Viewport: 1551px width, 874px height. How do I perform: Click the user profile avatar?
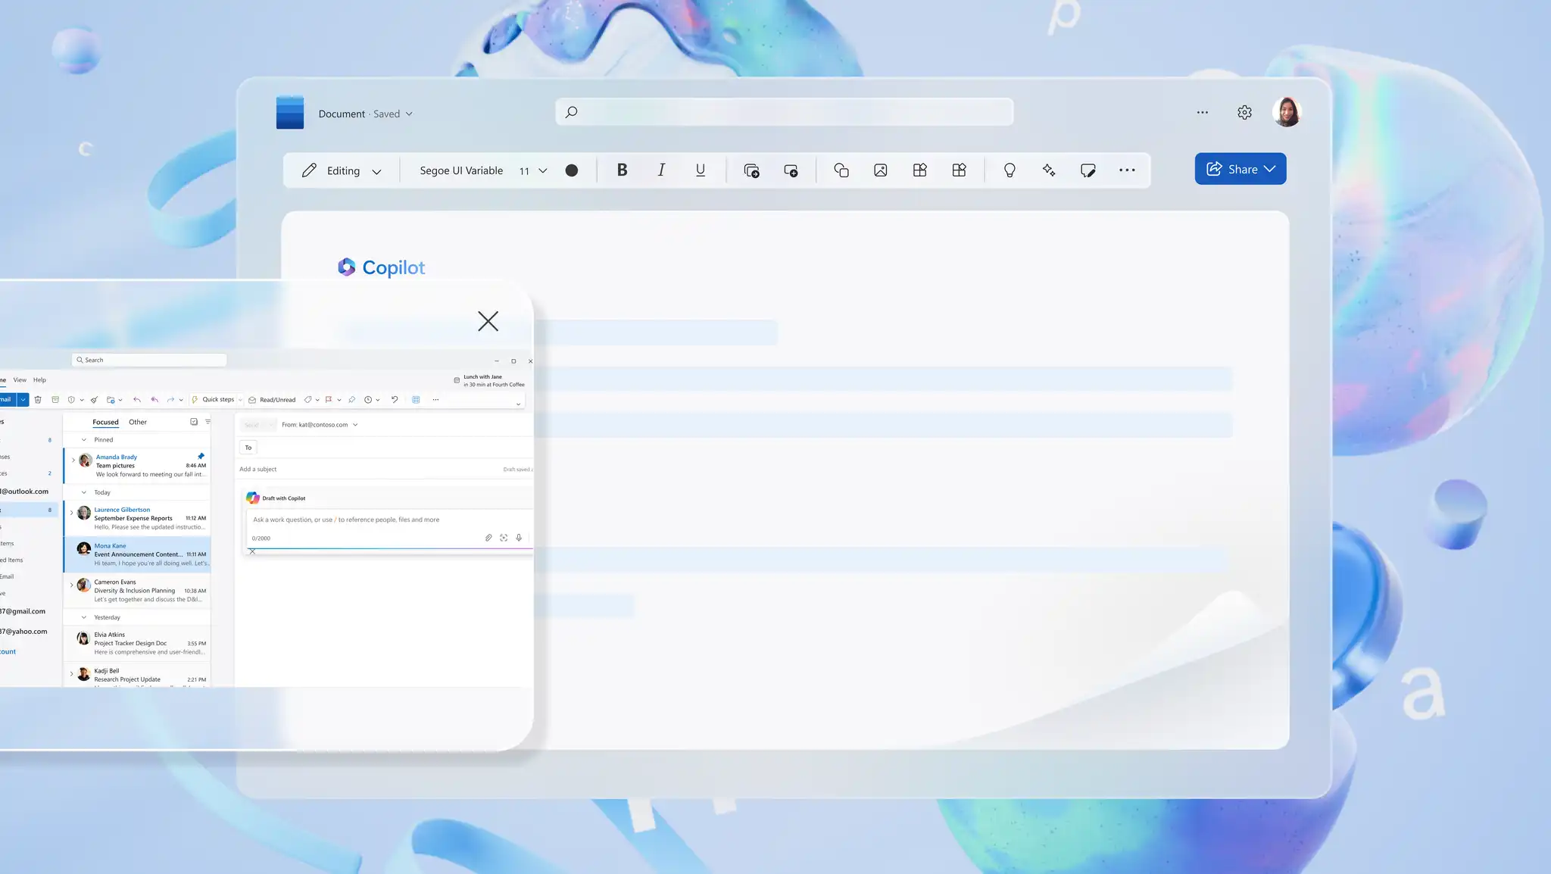[x=1287, y=112]
